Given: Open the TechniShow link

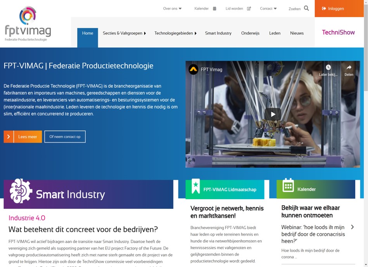Looking at the screenshot, I should [x=338, y=33].
